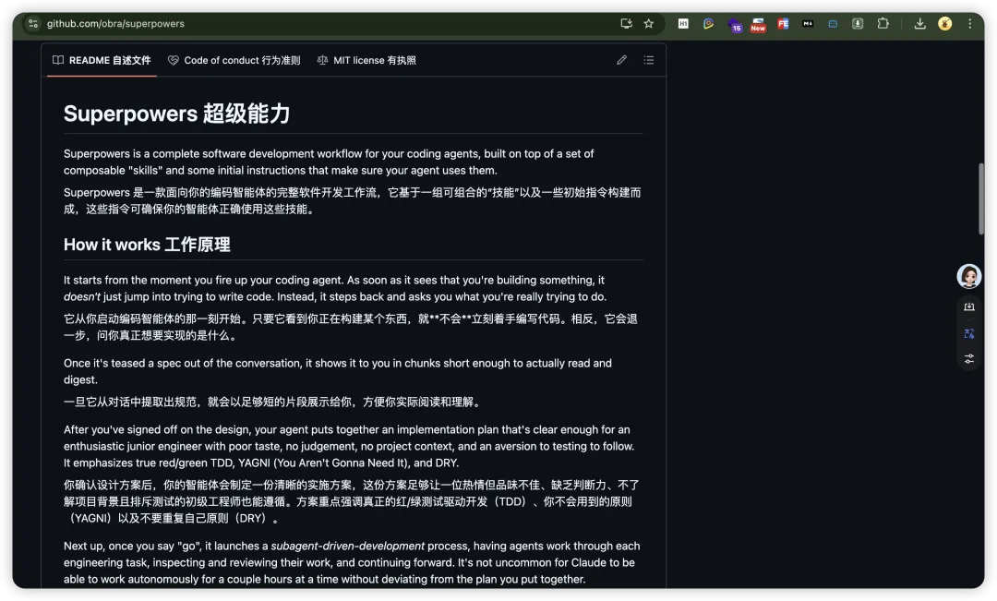Screen dimensions: 997x601
Task: Open the Markdown M↓ extension
Action: click(x=808, y=23)
